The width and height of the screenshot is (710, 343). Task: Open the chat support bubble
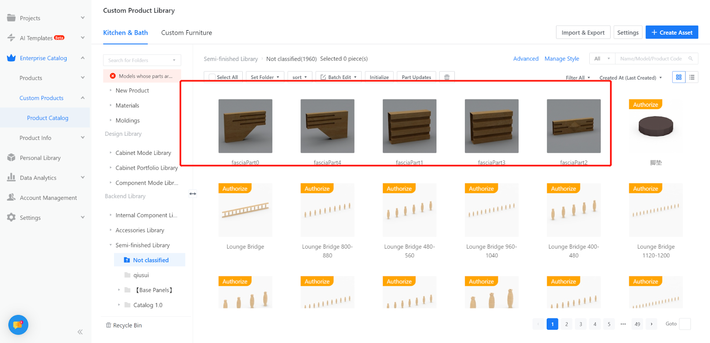(18, 325)
